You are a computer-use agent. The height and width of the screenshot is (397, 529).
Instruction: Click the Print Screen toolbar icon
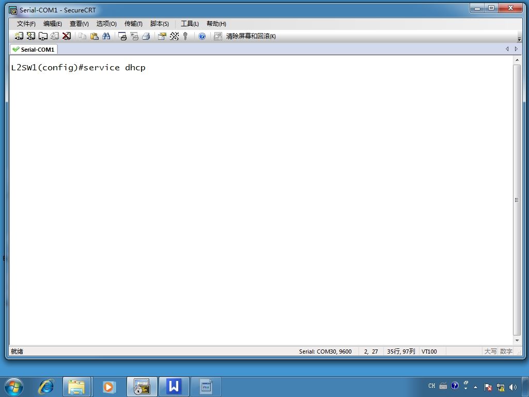click(x=122, y=36)
